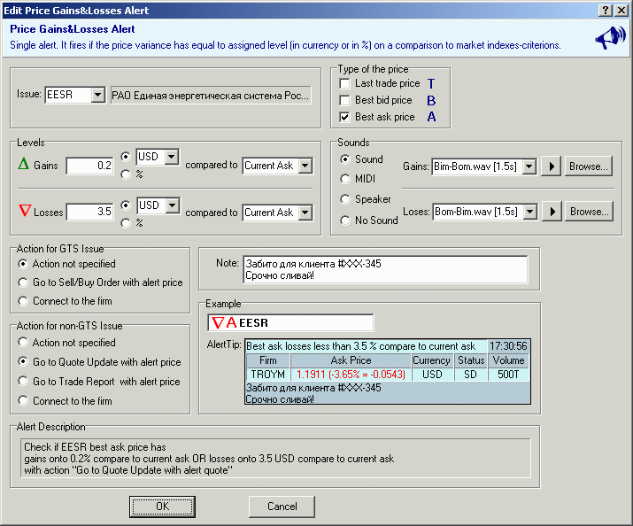Viewport: 633px width, 526px height.
Task: Browse for Gains sound file
Action: tap(589, 166)
